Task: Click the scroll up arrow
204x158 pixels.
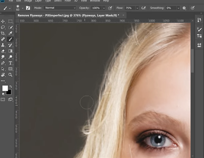Action: point(192,21)
